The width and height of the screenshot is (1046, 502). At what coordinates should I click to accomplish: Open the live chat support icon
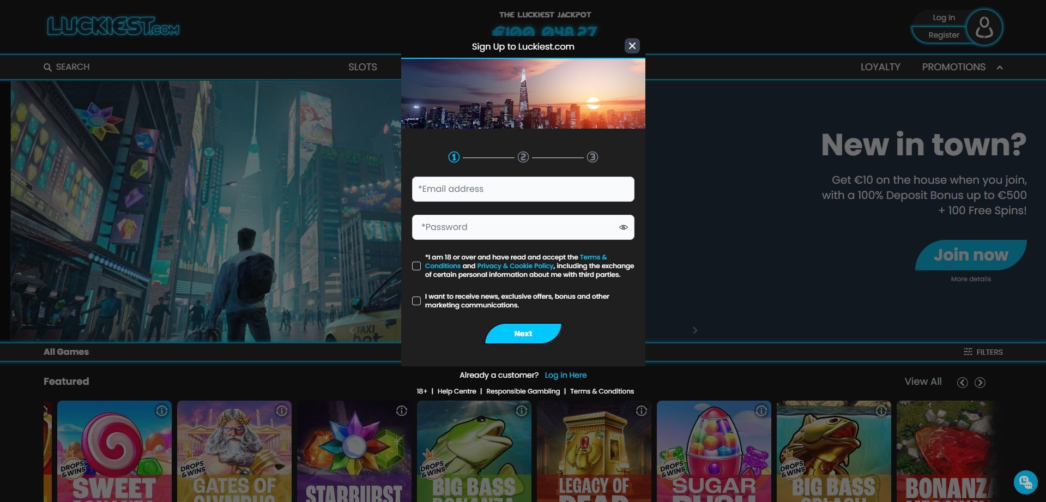pyautogui.click(x=1025, y=482)
